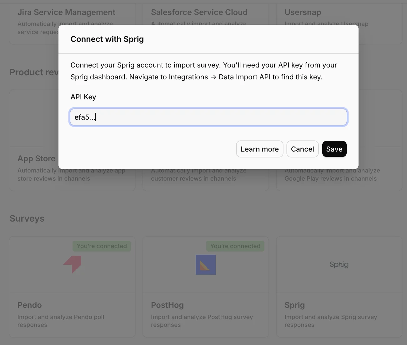Click the Sprig dialog instructions paragraph
This screenshot has height=345, width=407.
coord(204,71)
